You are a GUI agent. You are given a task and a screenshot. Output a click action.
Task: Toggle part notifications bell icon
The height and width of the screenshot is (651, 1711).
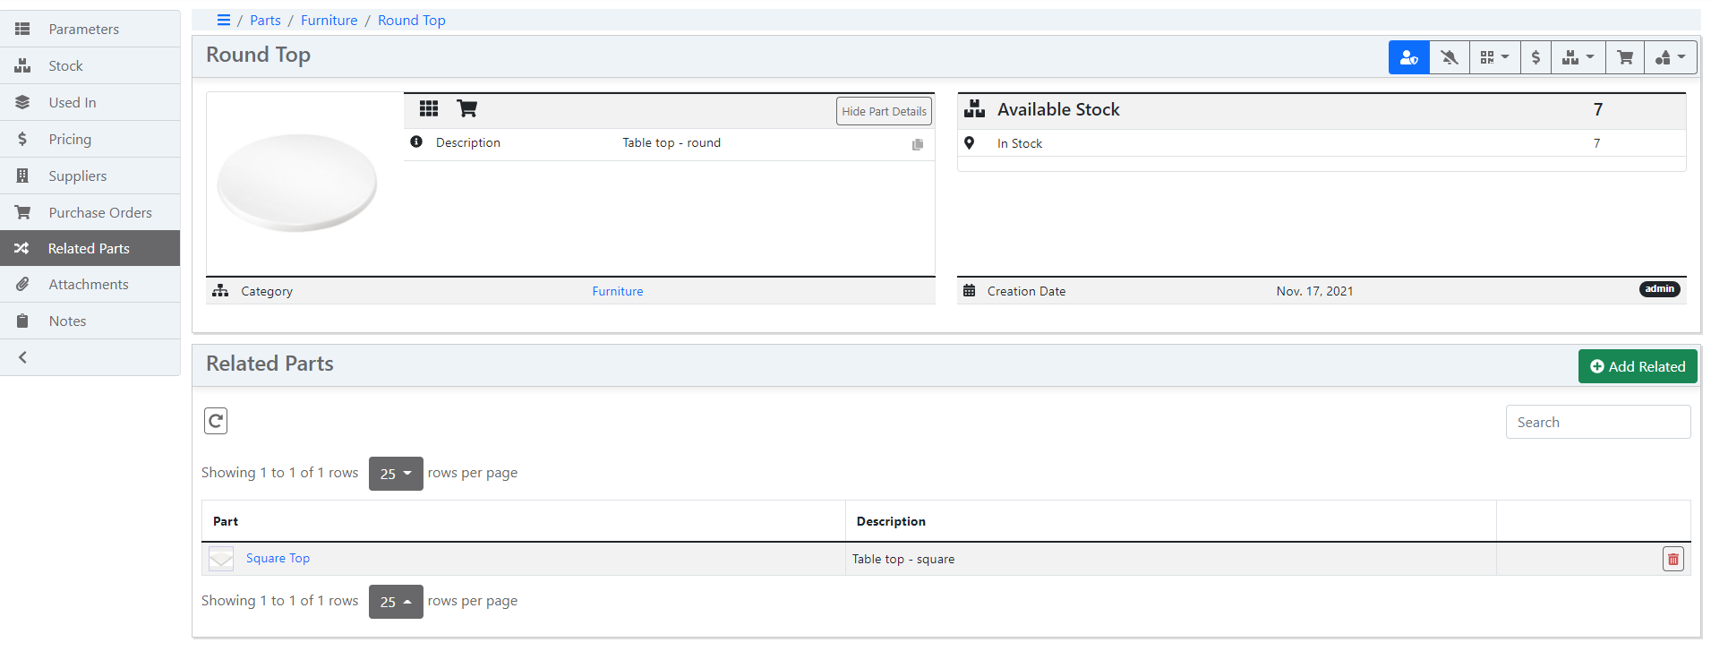coord(1449,58)
